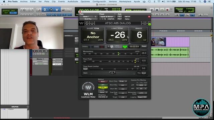Click the Wi-Fi icon in menu bar
This screenshot has height=120, width=214.
pyautogui.click(x=159, y=1)
